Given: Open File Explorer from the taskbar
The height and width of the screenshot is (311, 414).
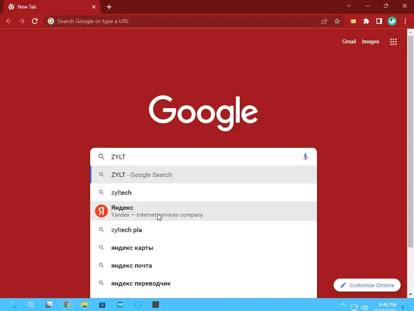Looking at the screenshot, I should tap(84, 305).
